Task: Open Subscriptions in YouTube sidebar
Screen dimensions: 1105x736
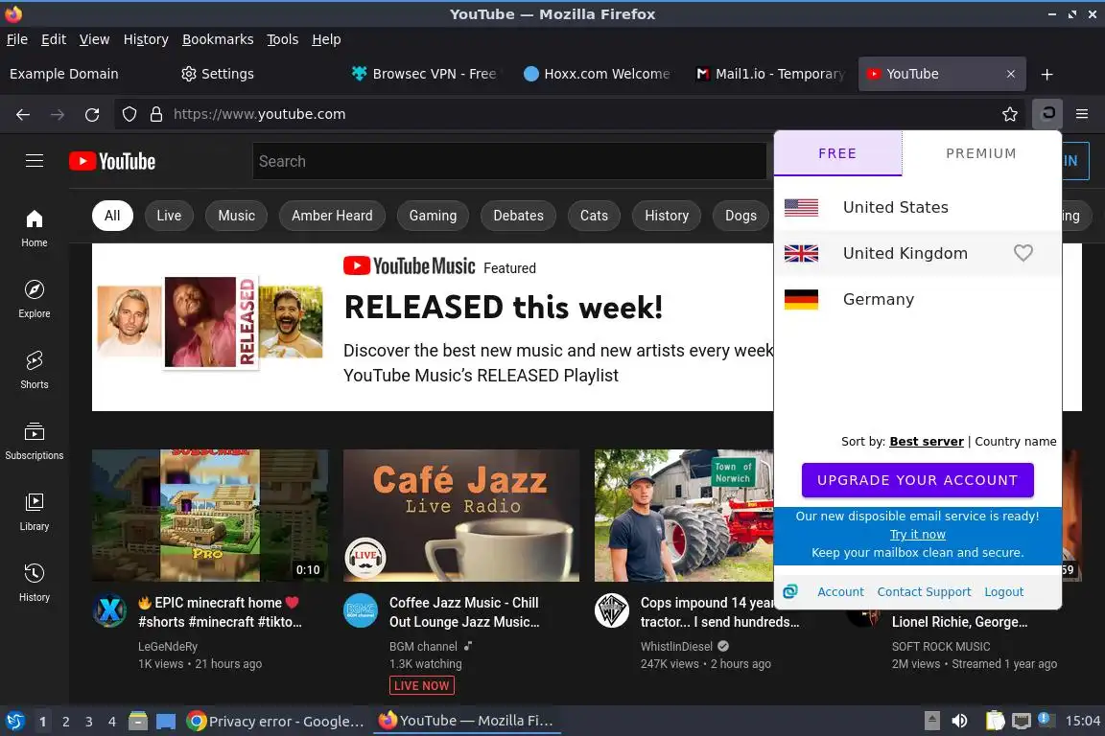Action: 34,442
